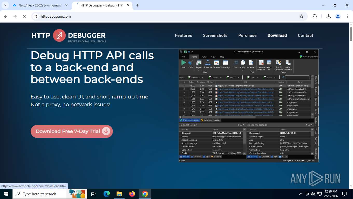353x199 pixels.
Task: Launch Firefox from the taskbar
Action: click(x=132, y=194)
